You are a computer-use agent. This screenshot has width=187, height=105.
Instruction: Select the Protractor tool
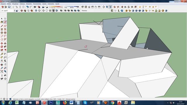tap(2, 57)
